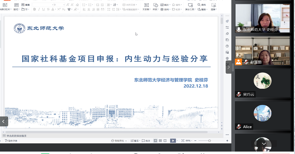Image resolution: width=295 pixels, height=154 pixels.
Task: Click the fit-slide-to-window icon
Action: [x=183, y=141]
